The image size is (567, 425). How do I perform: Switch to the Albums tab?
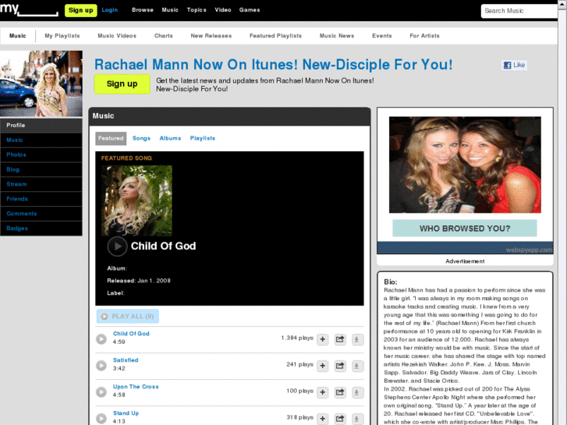170,138
